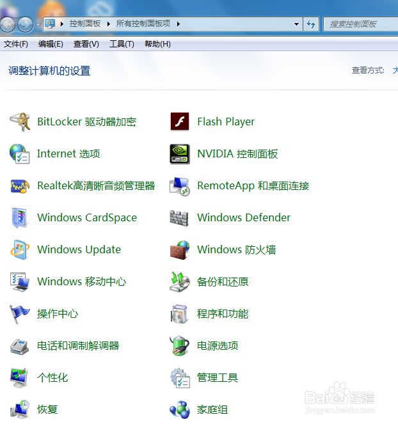
Task: Open the Realtek audio manager icon
Action: (x=19, y=186)
